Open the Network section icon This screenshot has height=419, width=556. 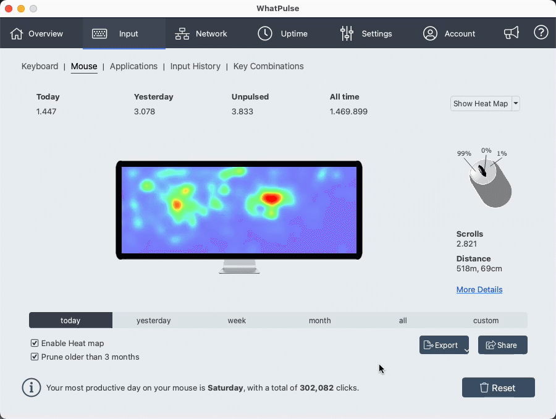(x=182, y=33)
